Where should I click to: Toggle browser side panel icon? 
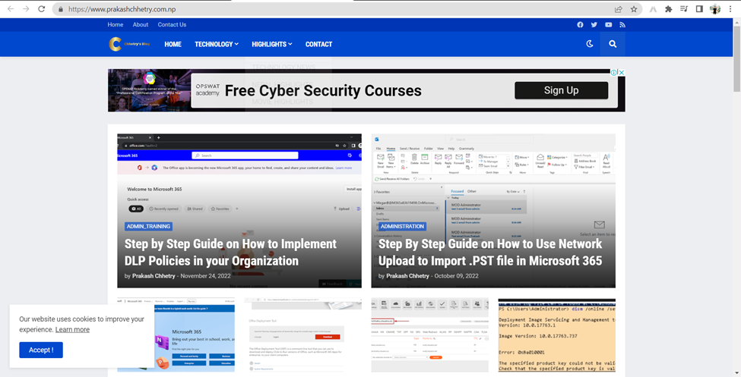[699, 9]
